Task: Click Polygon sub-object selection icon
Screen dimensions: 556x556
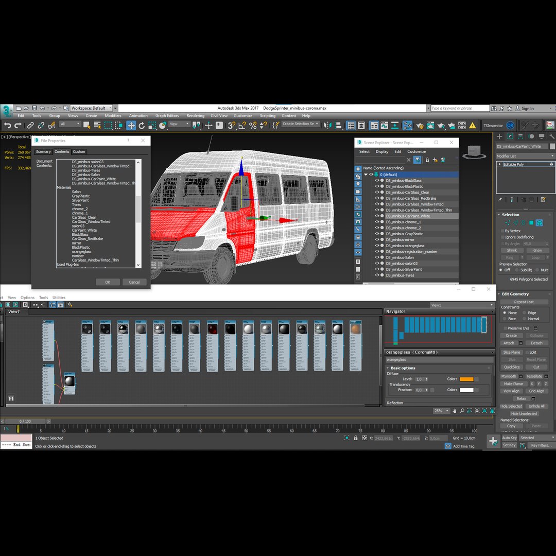Action: 531,223
